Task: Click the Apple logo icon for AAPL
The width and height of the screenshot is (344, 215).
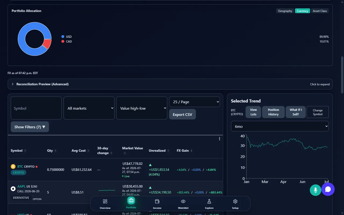Action: coord(13,189)
